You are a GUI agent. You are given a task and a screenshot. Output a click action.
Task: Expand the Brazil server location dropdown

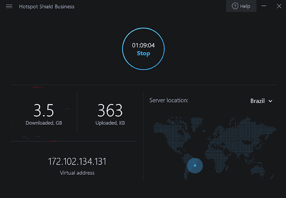click(x=261, y=101)
